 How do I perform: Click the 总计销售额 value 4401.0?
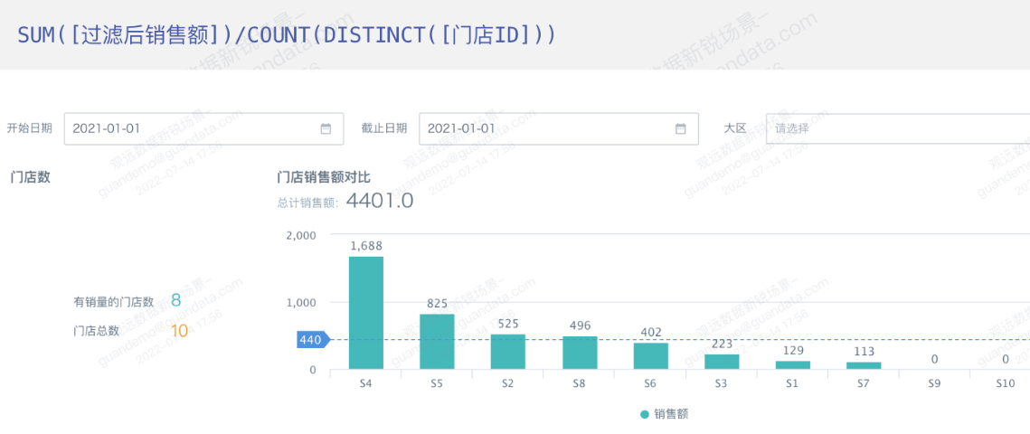click(x=379, y=201)
